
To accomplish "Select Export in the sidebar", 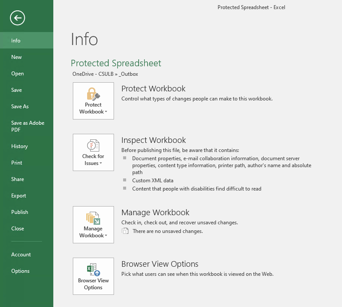I will pyautogui.click(x=26, y=196).
